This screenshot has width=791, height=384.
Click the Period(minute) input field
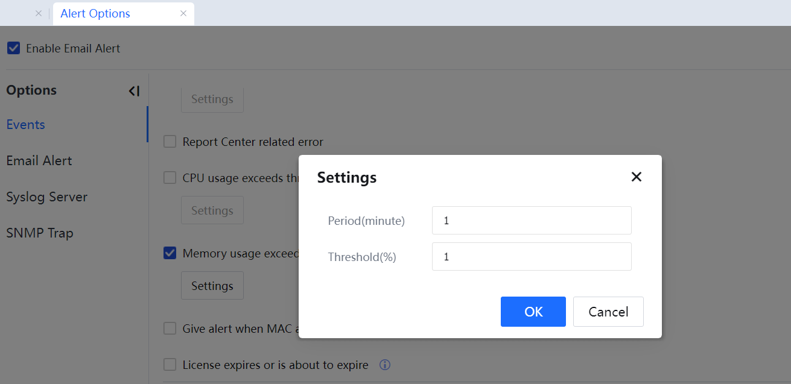(531, 221)
